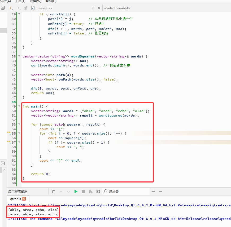Attach debugger to the running application
231x227 pixels.
click(x=91, y=192)
